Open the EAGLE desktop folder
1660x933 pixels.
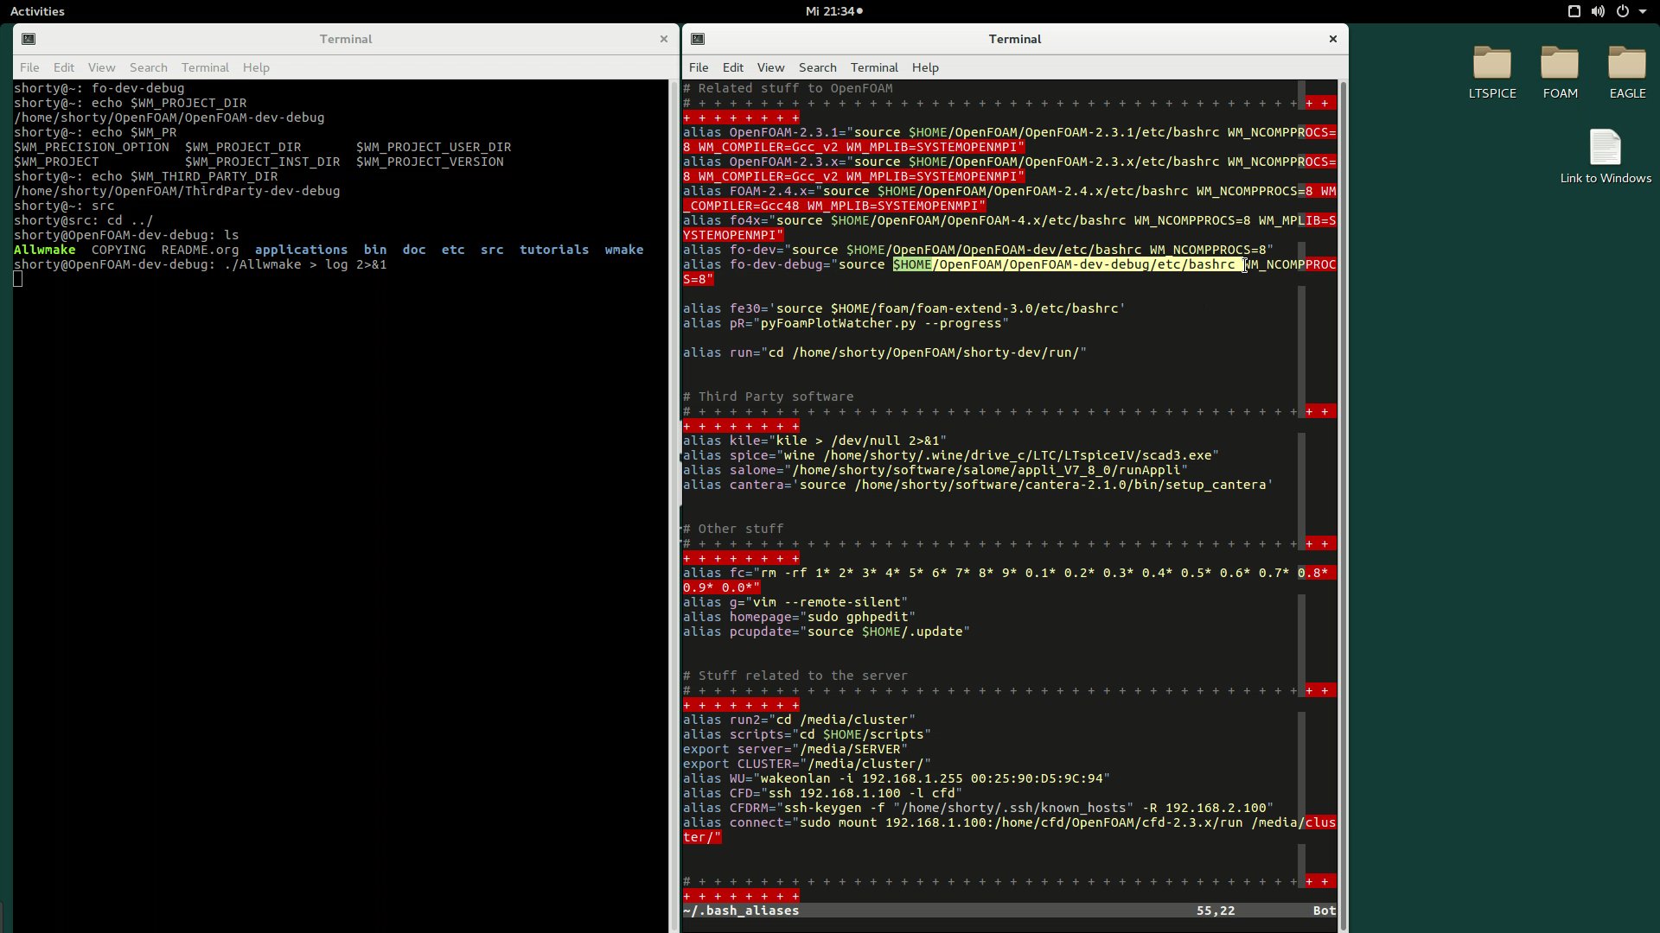click(1627, 73)
